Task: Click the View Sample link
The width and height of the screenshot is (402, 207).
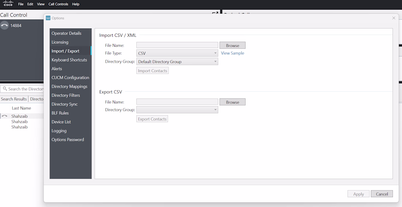Action: point(232,53)
